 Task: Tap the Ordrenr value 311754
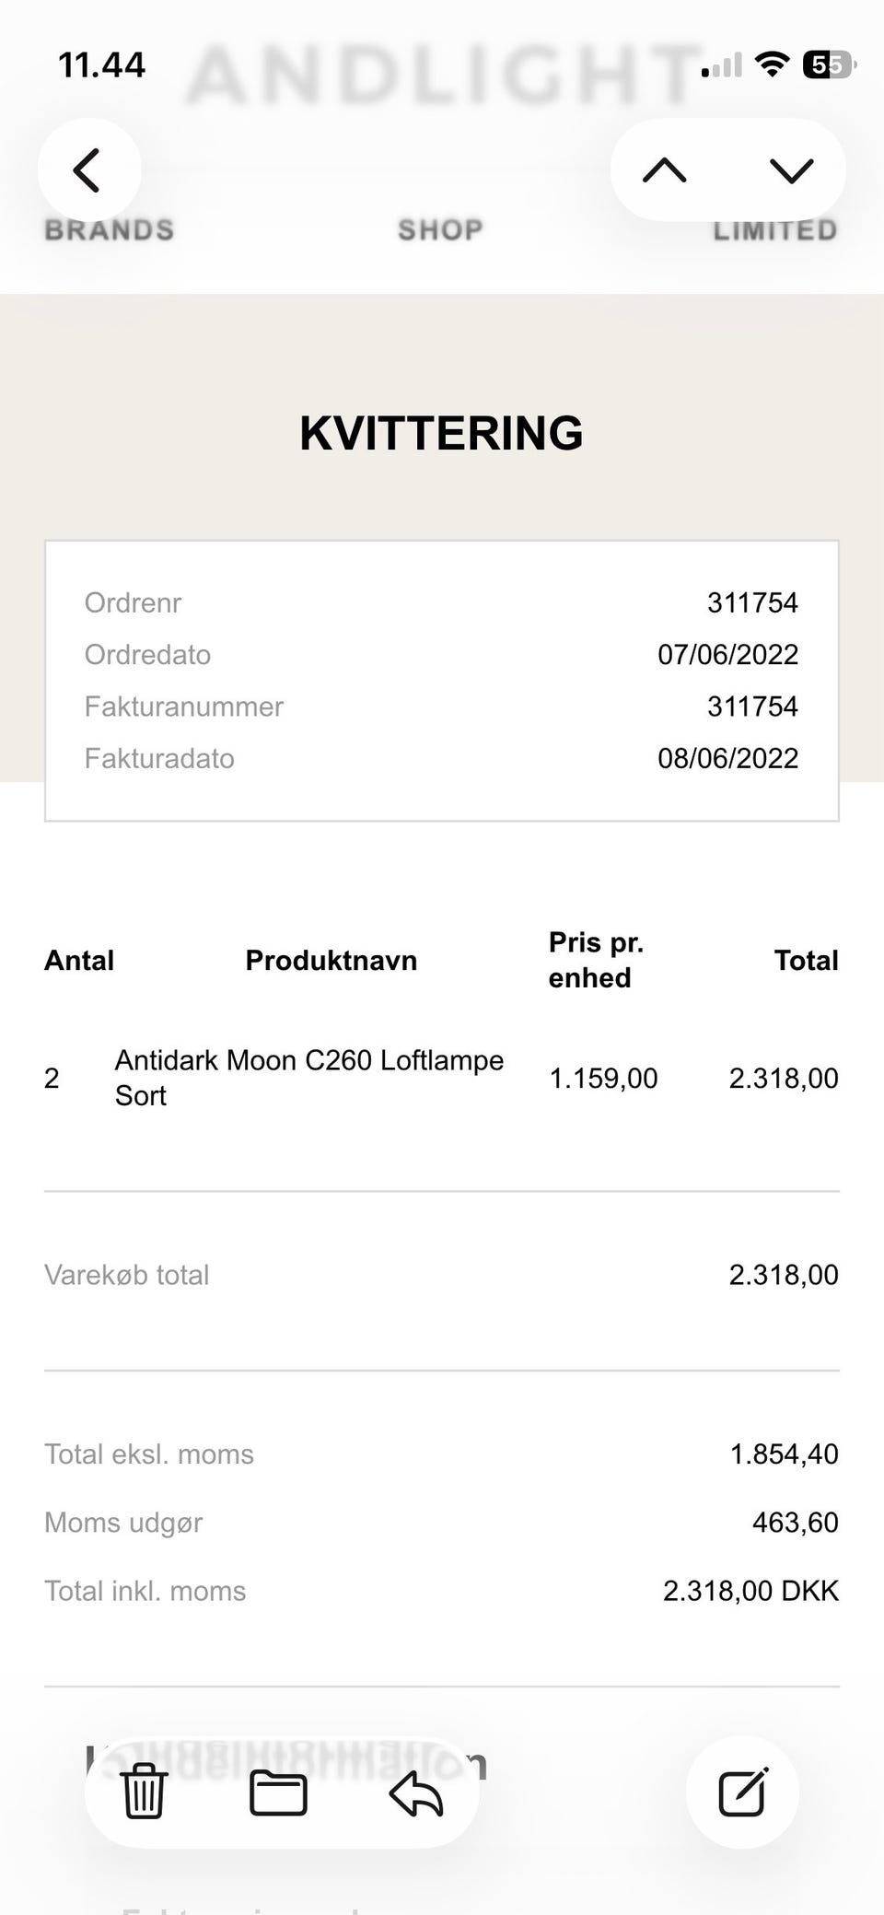752,603
